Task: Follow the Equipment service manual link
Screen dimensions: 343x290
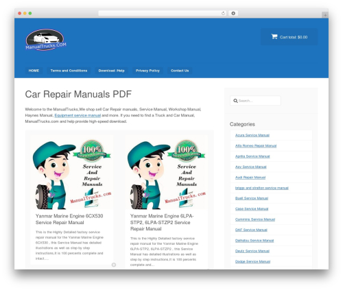Action: 78,115
